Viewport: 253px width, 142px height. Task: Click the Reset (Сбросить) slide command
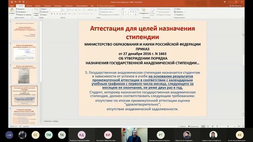[x=44, y=12]
